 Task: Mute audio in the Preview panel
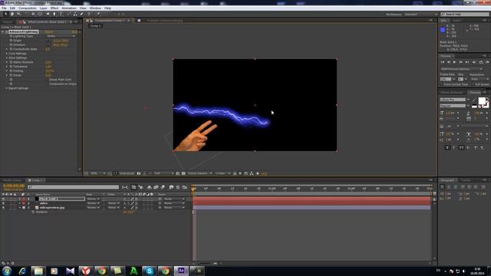pyautogui.click(x=474, y=62)
